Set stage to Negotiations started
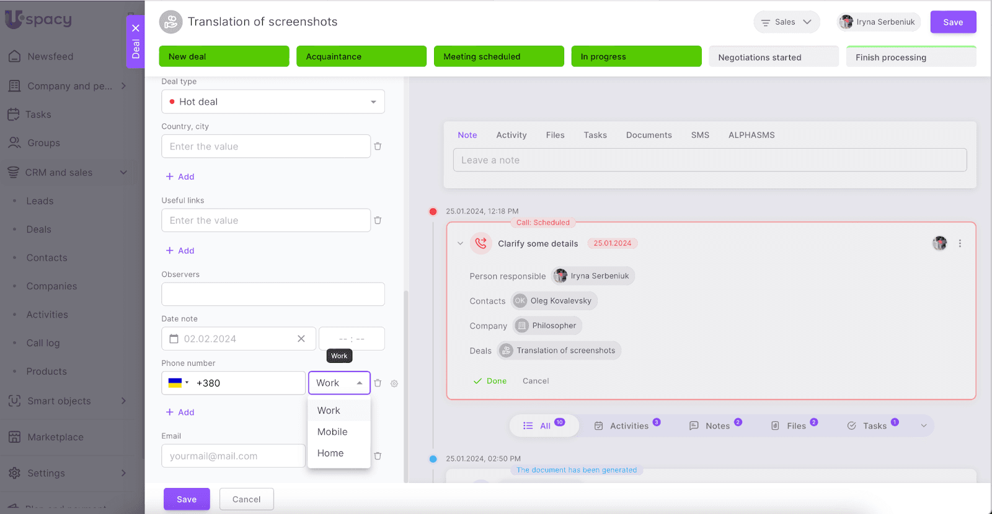This screenshot has width=992, height=514. click(x=773, y=57)
